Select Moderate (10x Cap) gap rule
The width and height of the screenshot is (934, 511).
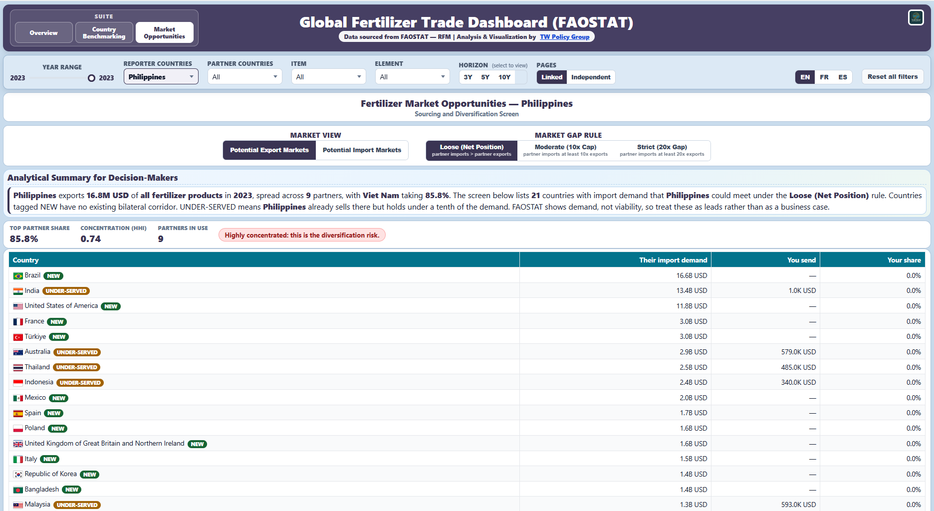[565, 150]
